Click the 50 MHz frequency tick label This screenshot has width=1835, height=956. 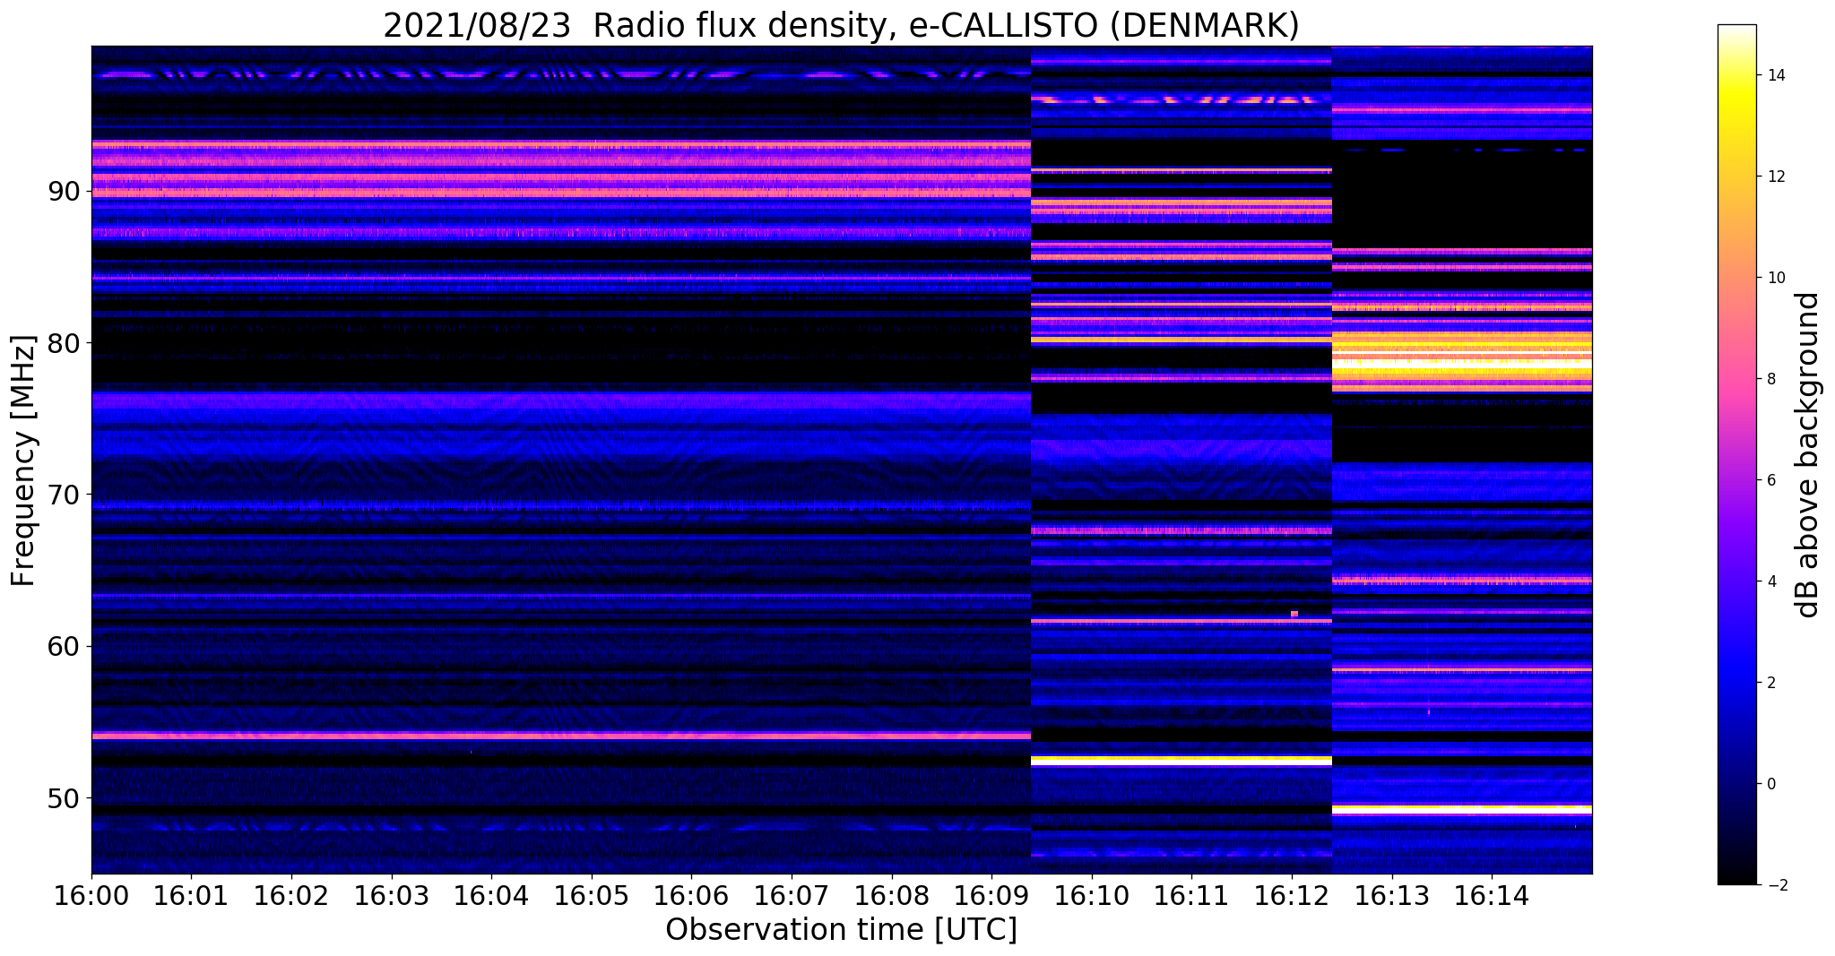(65, 797)
